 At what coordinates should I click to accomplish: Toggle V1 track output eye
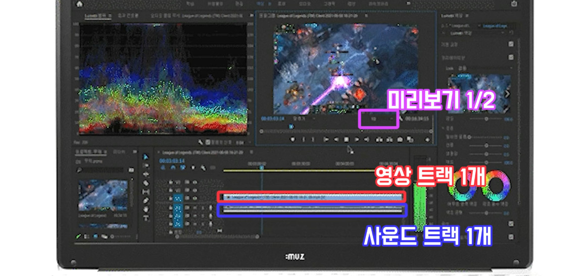pos(194,198)
